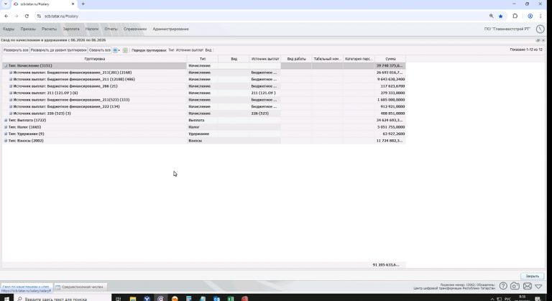
Task: Open Chrome three-dot menu
Action: (x=540, y=16)
